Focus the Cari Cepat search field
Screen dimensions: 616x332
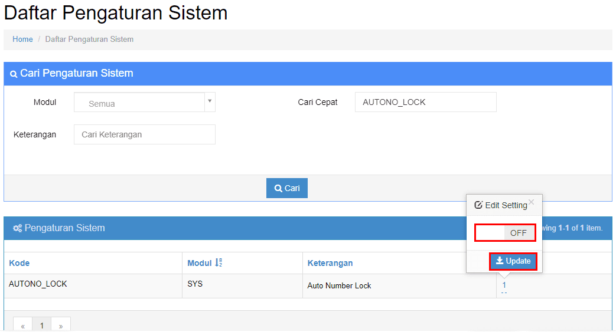point(425,102)
